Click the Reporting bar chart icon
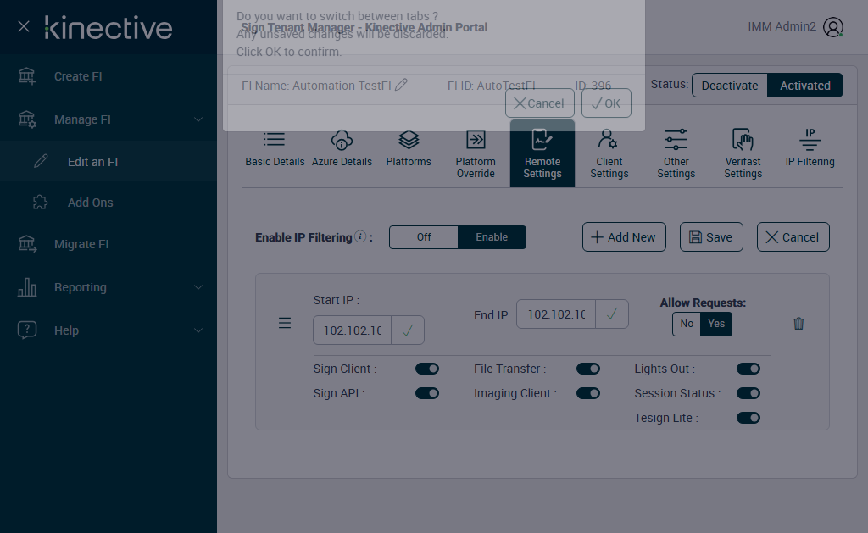This screenshot has height=533, width=868. pyautogui.click(x=27, y=287)
